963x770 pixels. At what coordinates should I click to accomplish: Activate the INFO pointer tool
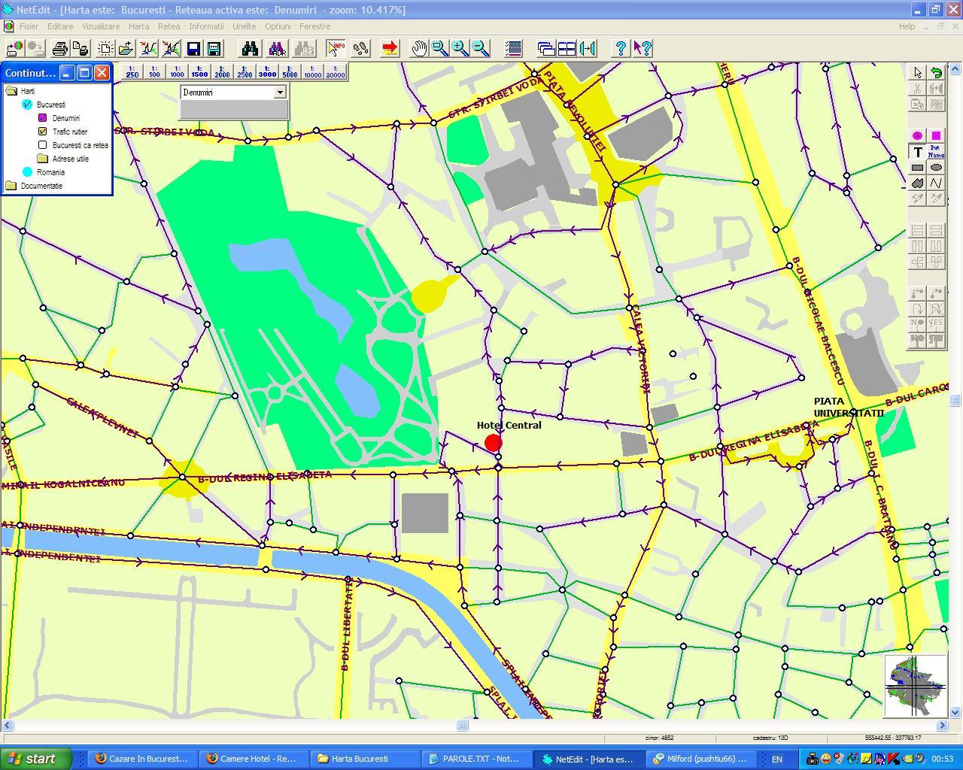(x=336, y=49)
